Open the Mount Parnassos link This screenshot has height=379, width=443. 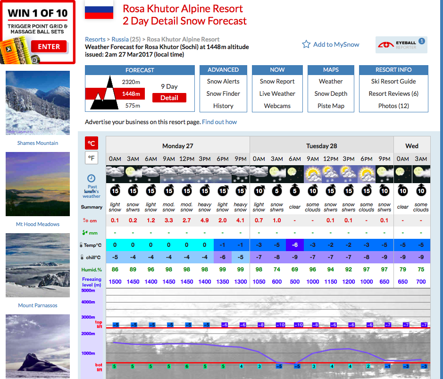coord(38,305)
